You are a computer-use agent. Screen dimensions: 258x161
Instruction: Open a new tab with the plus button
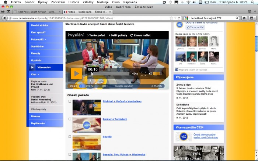[255, 11]
